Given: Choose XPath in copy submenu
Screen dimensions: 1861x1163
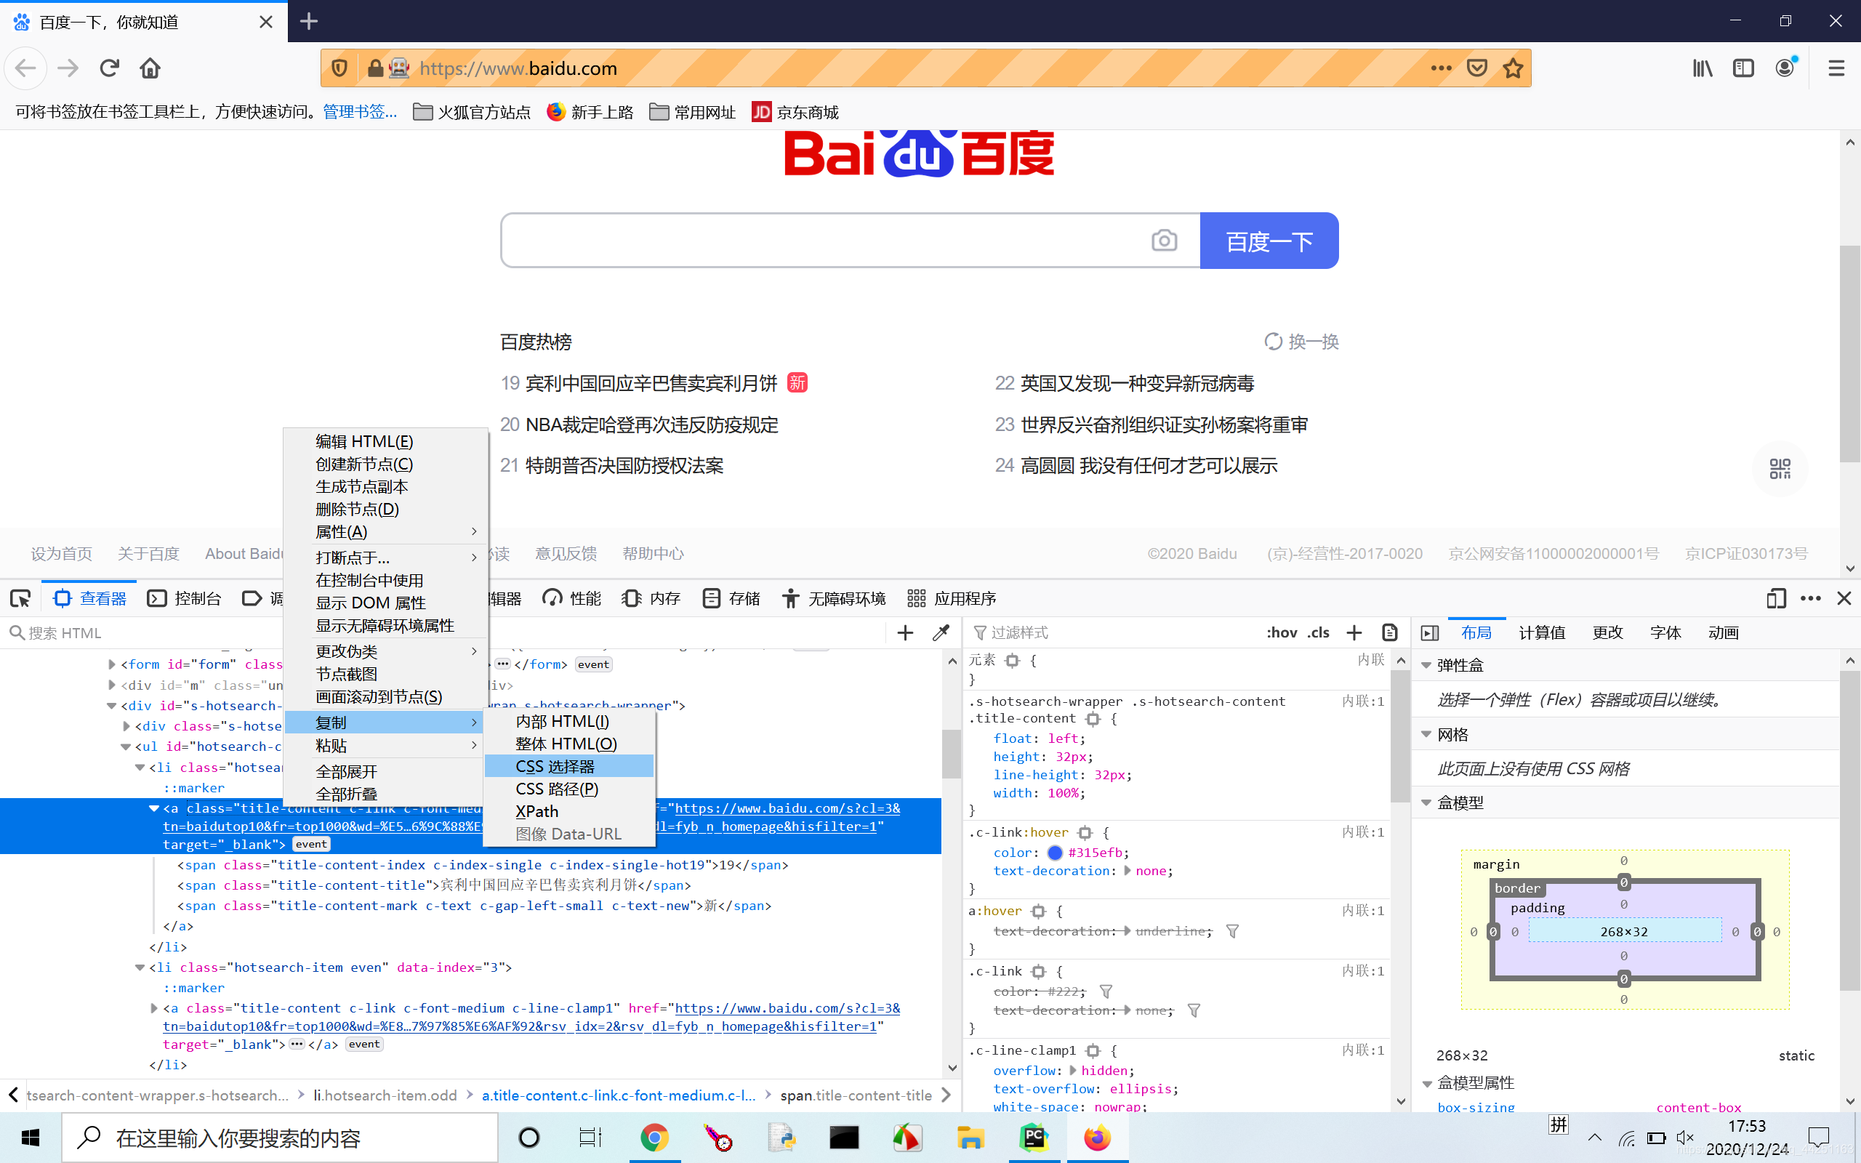Looking at the screenshot, I should click(569, 811).
